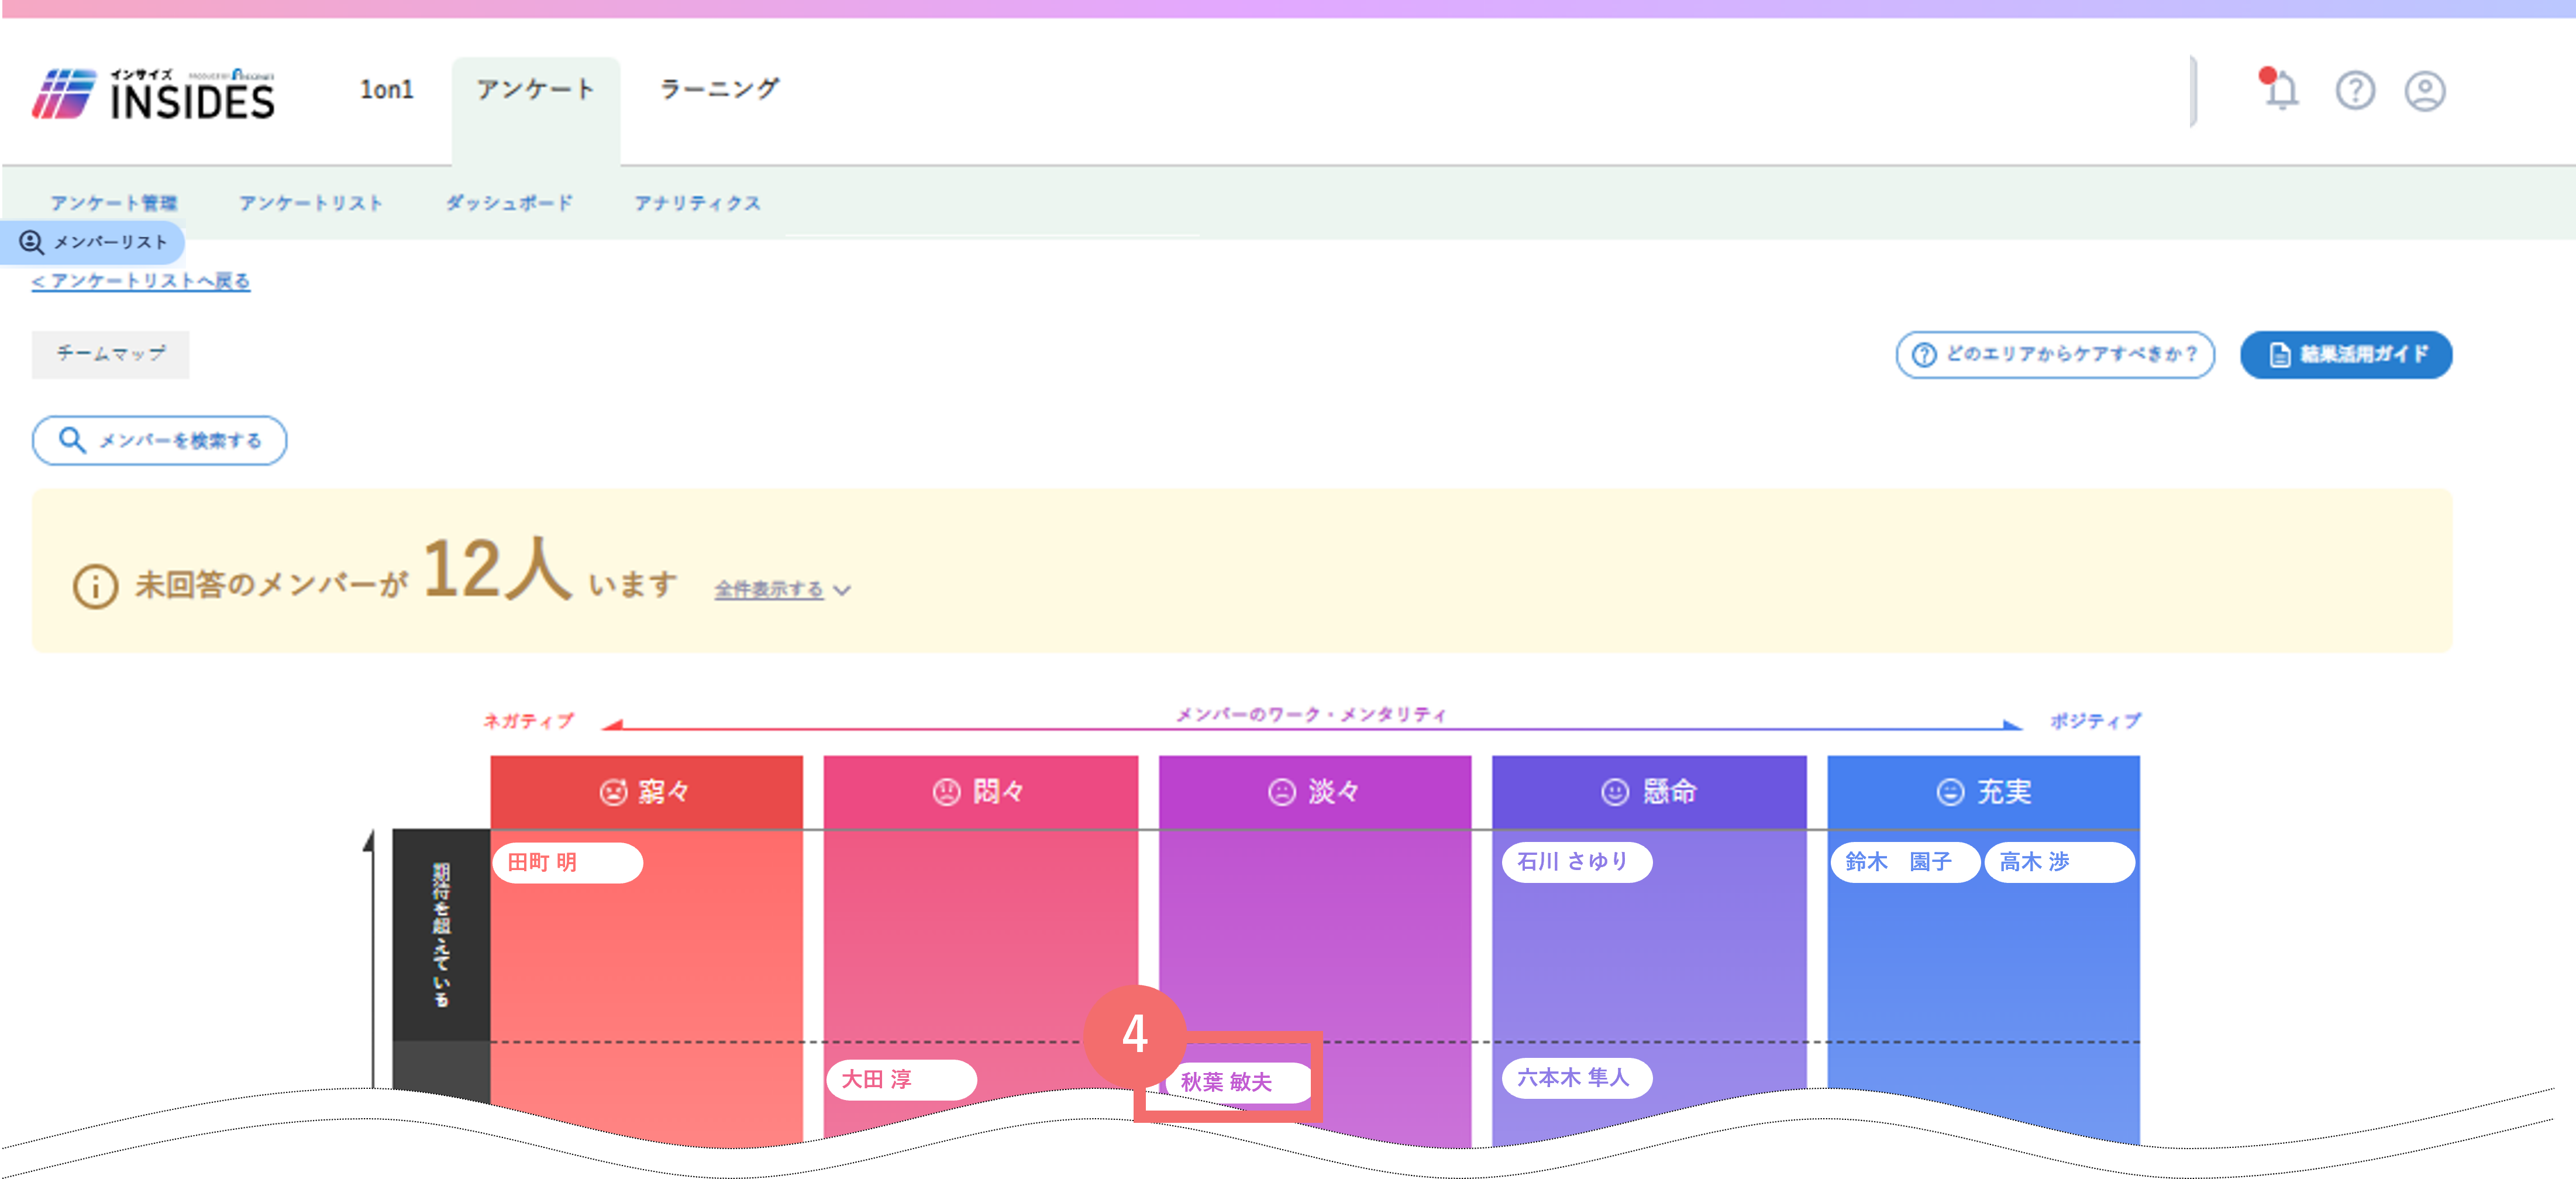
Task: Click どのエリアからケアすべきか？ button
Action: point(2055,354)
